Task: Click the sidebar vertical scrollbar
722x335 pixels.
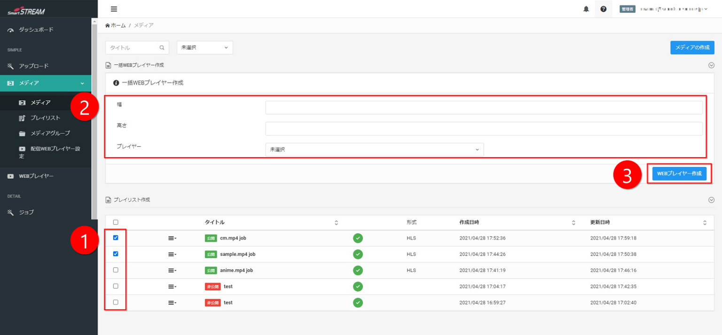Action: click(x=94, y=117)
